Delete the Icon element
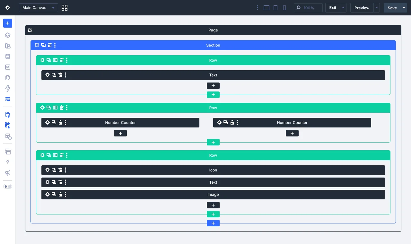 (x=60, y=170)
